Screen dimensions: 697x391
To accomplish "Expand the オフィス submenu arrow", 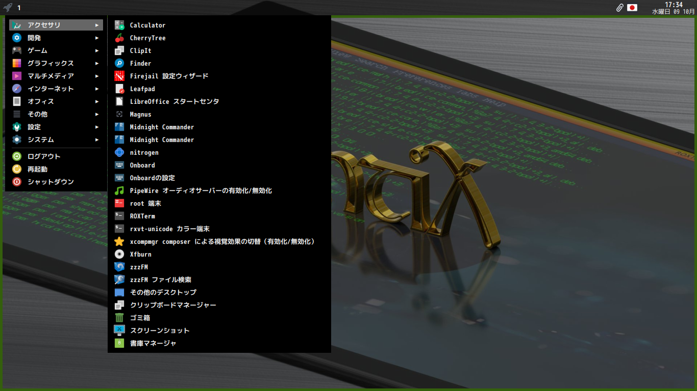I will coord(97,101).
